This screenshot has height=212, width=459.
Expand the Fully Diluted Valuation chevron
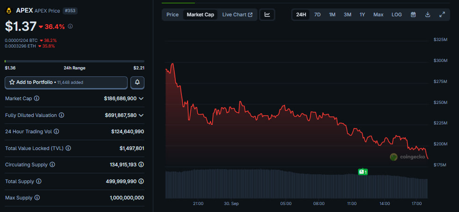coord(141,115)
